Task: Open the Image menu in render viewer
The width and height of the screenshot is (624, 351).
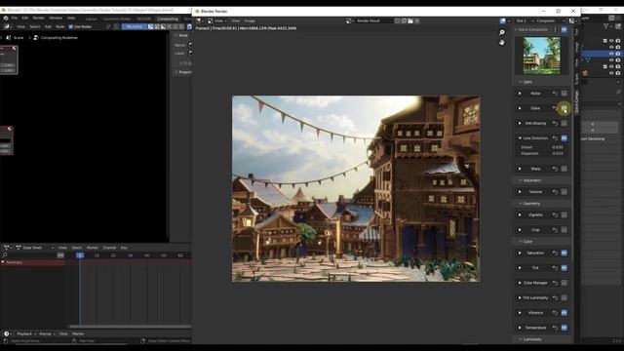Action: (250, 20)
